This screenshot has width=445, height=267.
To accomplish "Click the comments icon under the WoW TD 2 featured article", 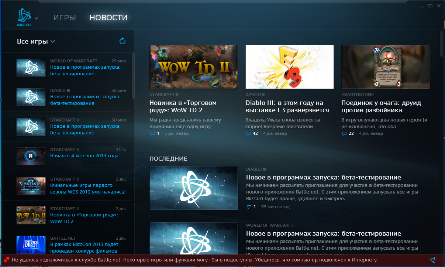I will tap(152, 133).
